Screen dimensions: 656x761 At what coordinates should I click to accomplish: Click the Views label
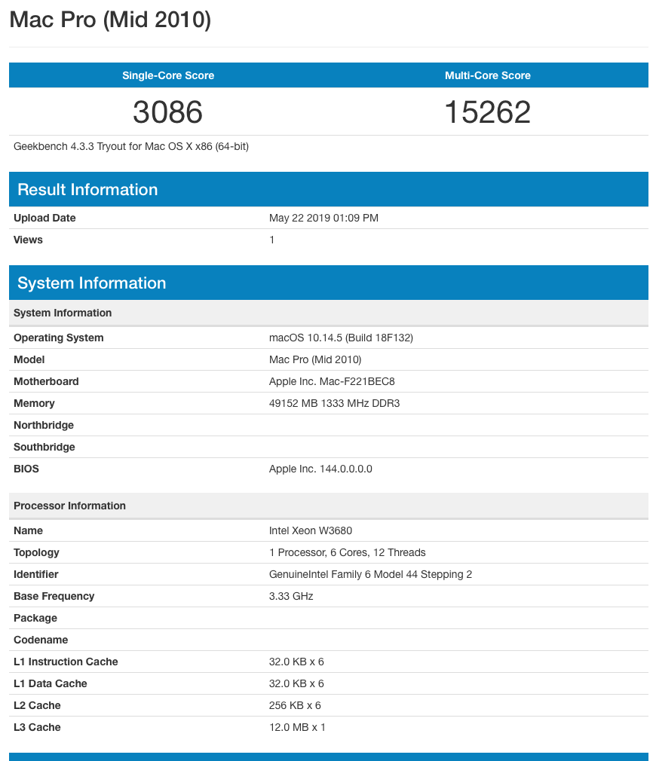(x=28, y=240)
